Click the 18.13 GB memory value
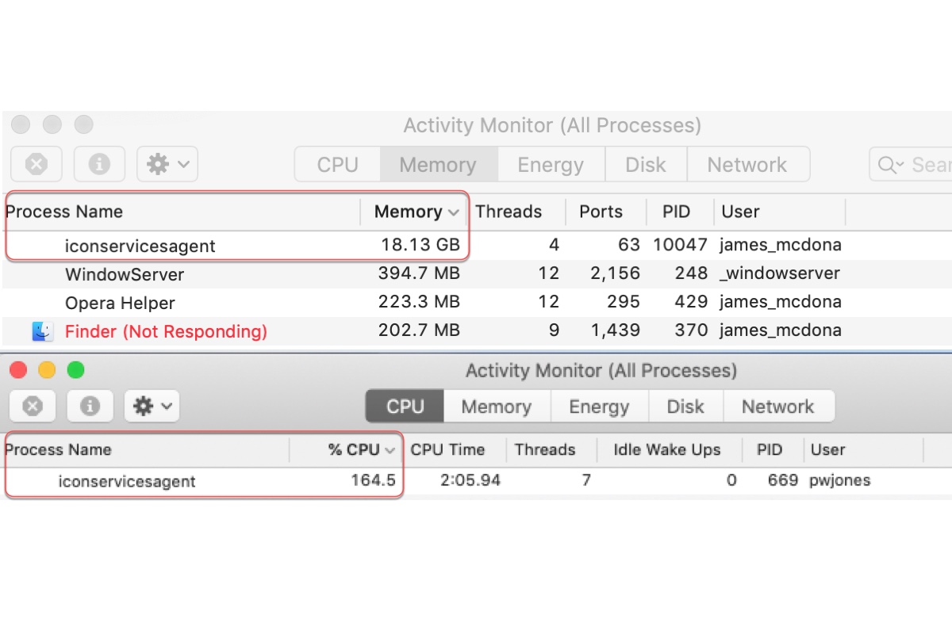The height and width of the screenshot is (634, 952). [x=420, y=246]
